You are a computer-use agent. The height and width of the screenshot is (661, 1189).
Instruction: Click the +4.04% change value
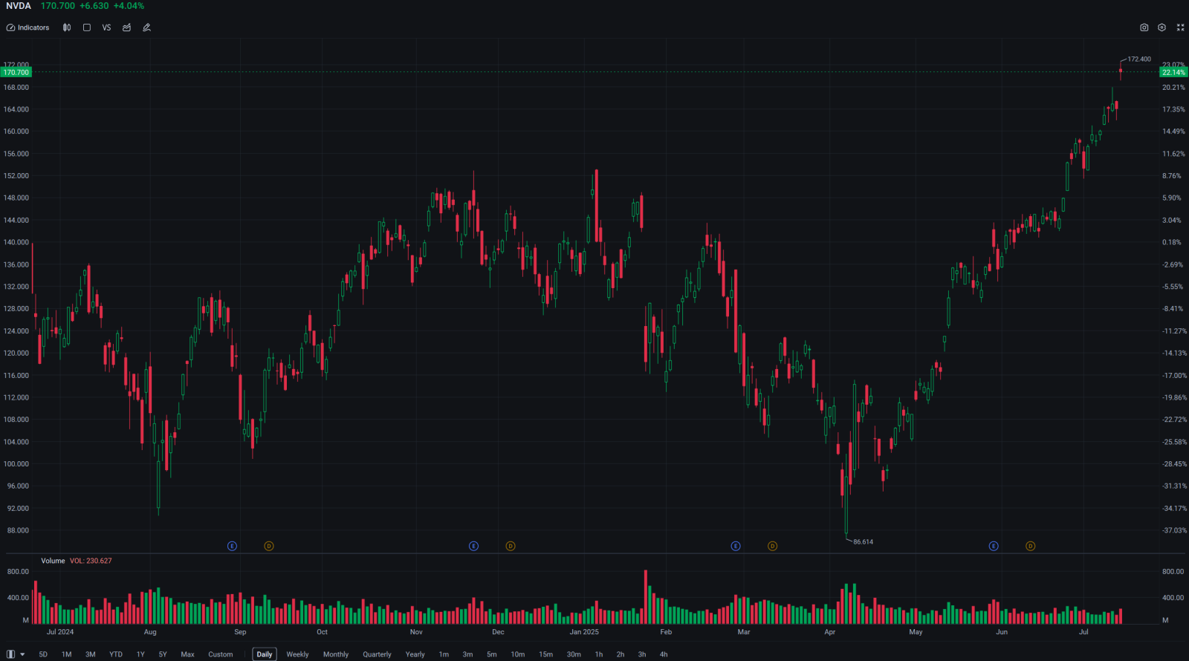[129, 6]
